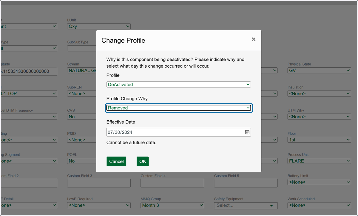Close the Change Profile dialog with X
The width and height of the screenshot is (358, 216).
click(253, 39)
